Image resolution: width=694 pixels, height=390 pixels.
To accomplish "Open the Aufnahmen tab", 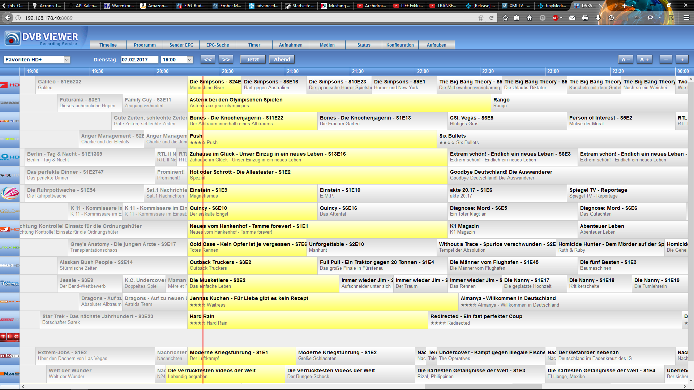I will [291, 45].
